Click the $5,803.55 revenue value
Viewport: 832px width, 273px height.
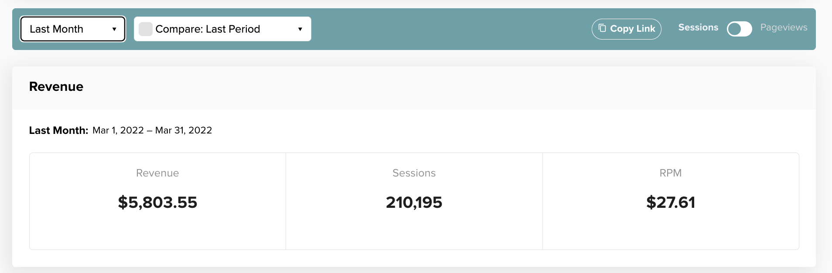[x=157, y=203]
